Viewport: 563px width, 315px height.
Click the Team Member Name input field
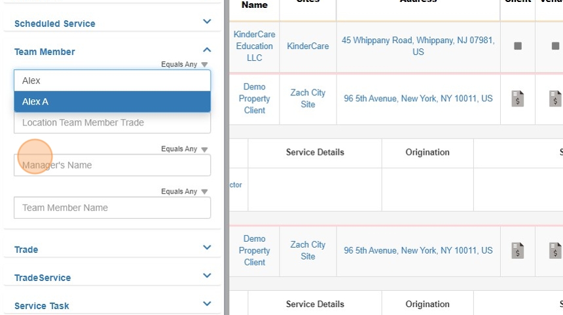(x=112, y=208)
